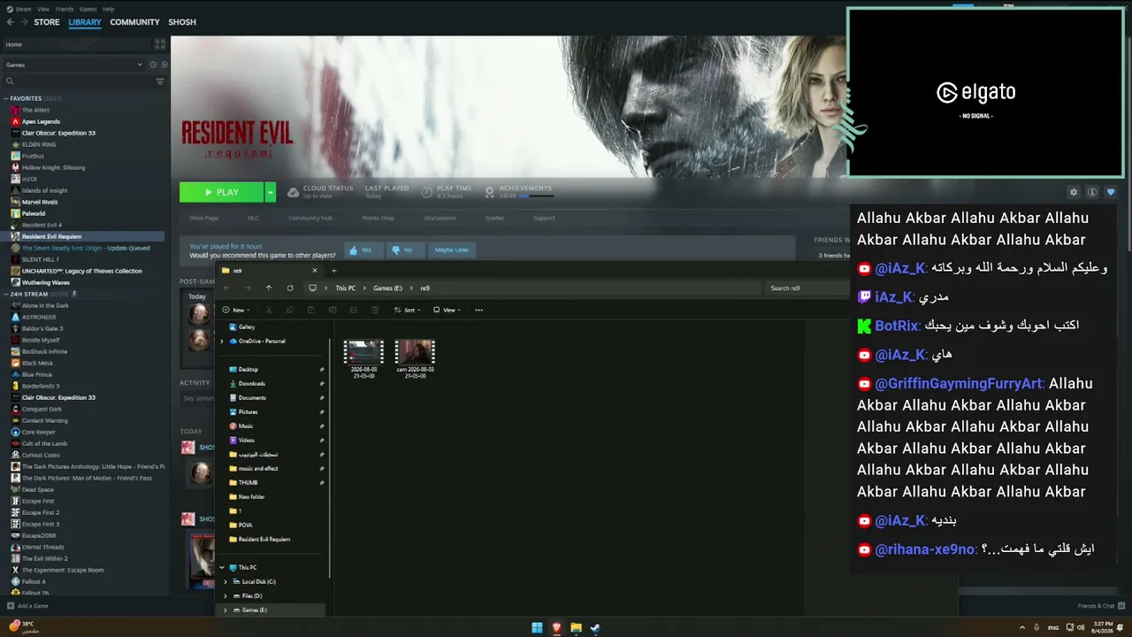Viewport: 1132px width, 637px height.
Task: Open the See more ellipsis in File Explorer
Action: coord(478,311)
